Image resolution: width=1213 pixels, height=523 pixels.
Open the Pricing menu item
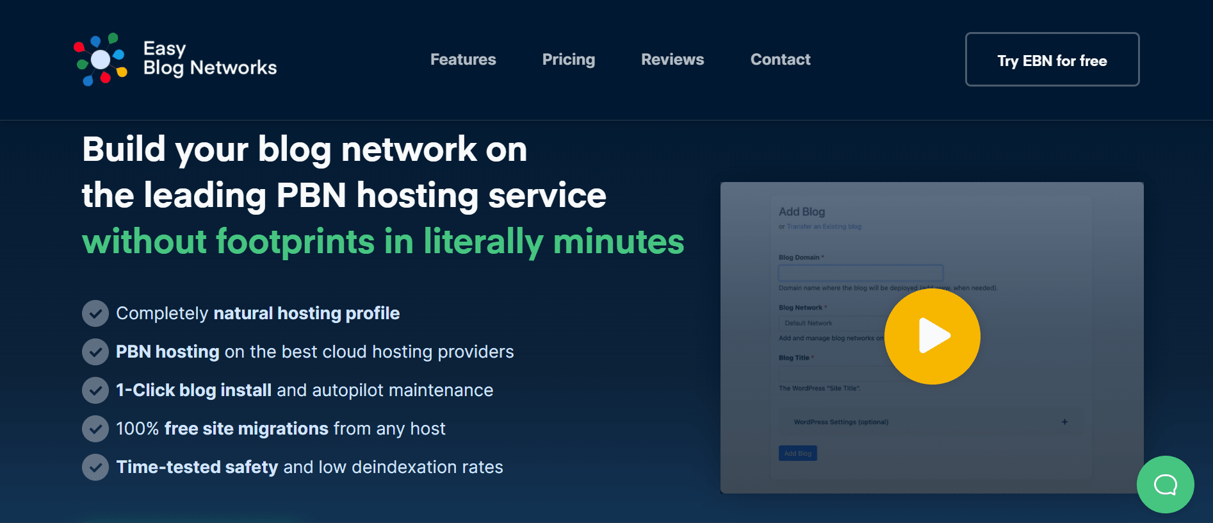tap(569, 60)
